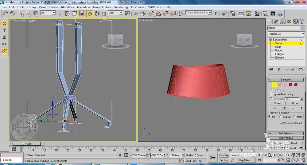Image resolution: width=307 pixels, height=165 pixels.
Task: Click the object color swatch beside Box01
Action: tap(303, 28)
